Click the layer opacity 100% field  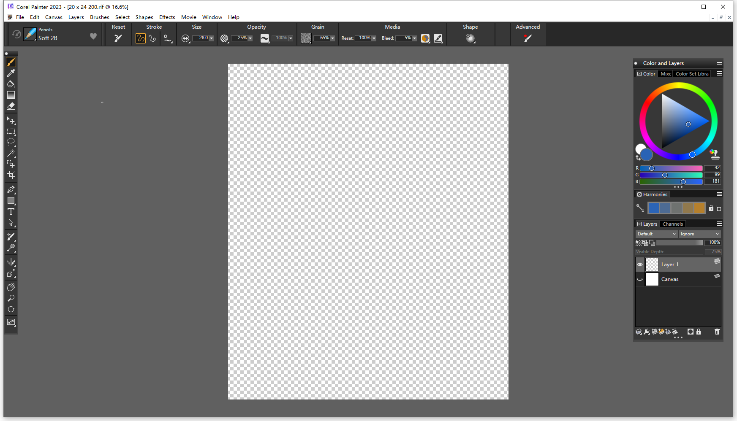(x=713, y=243)
